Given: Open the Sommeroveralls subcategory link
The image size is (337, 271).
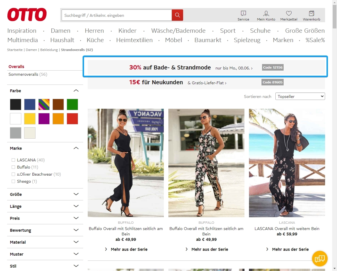Looking at the screenshot, I should (23, 74).
